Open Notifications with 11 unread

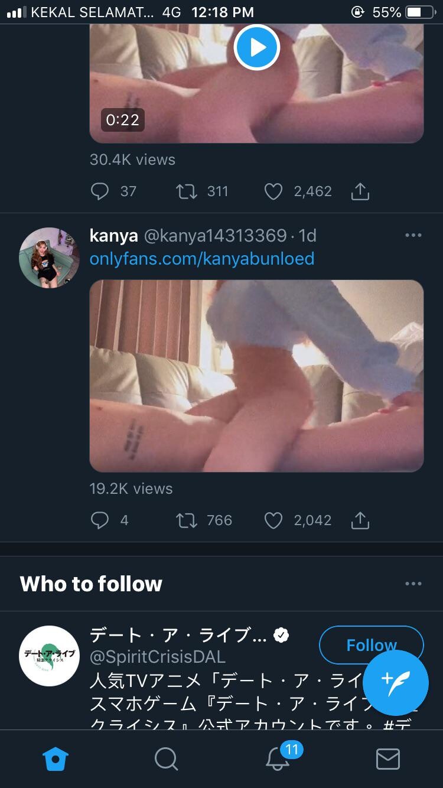coord(278,759)
